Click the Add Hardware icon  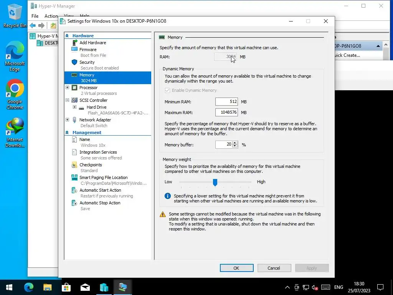[75, 42]
